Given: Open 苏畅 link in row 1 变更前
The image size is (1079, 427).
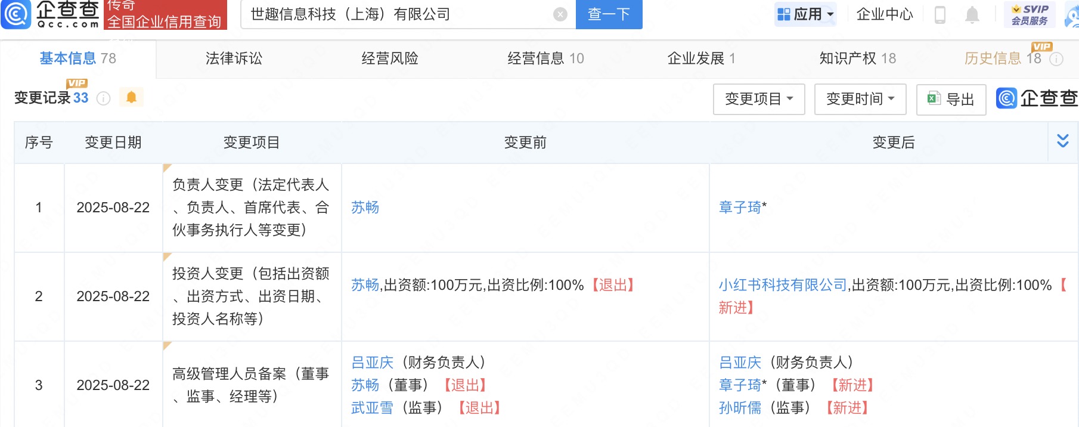Looking at the screenshot, I should point(365,208).
